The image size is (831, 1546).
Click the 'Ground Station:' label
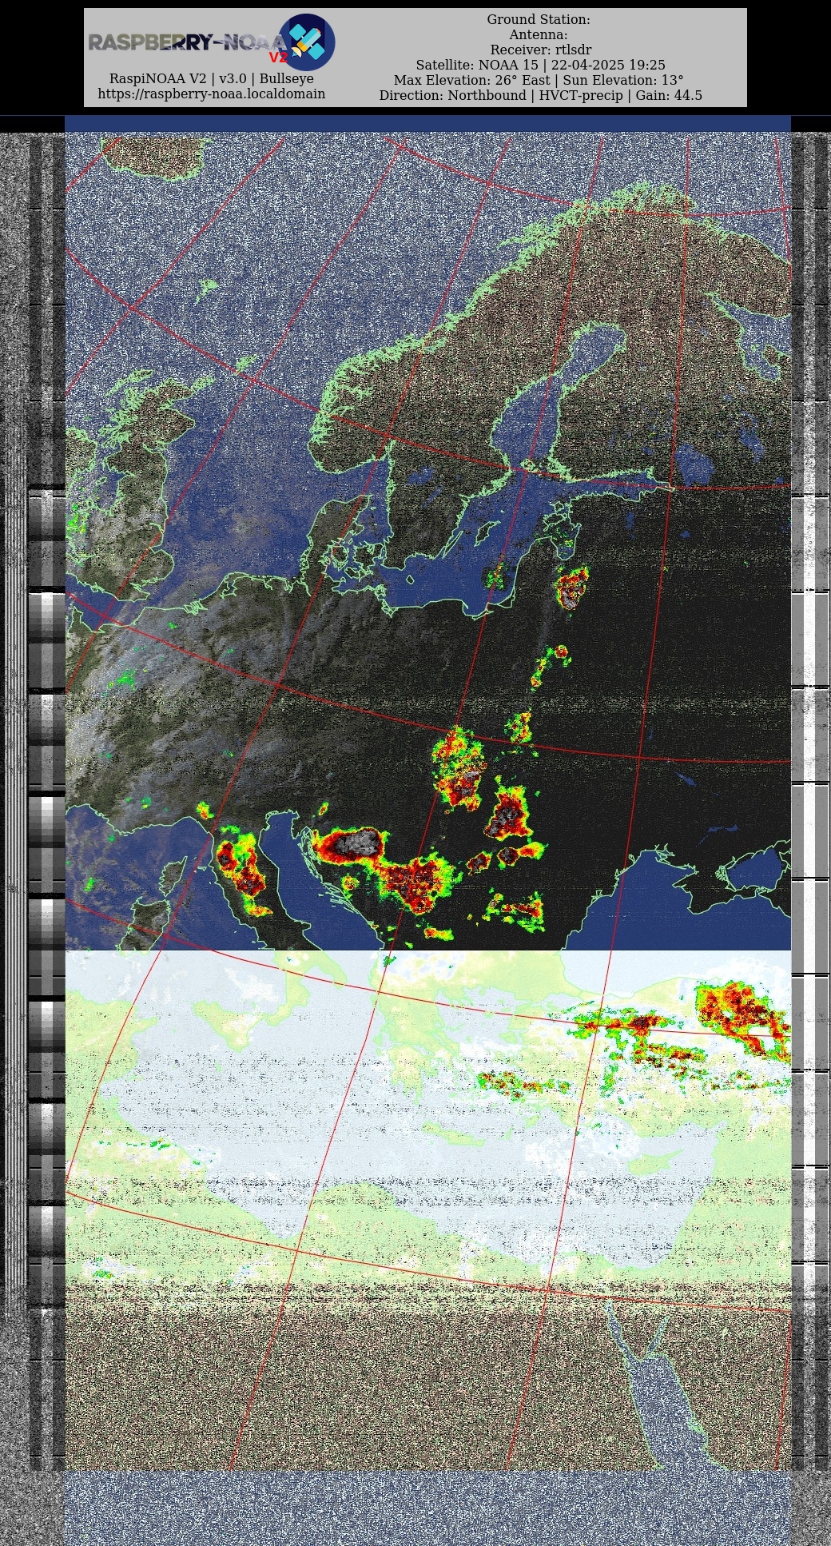(x=539, y=20)
